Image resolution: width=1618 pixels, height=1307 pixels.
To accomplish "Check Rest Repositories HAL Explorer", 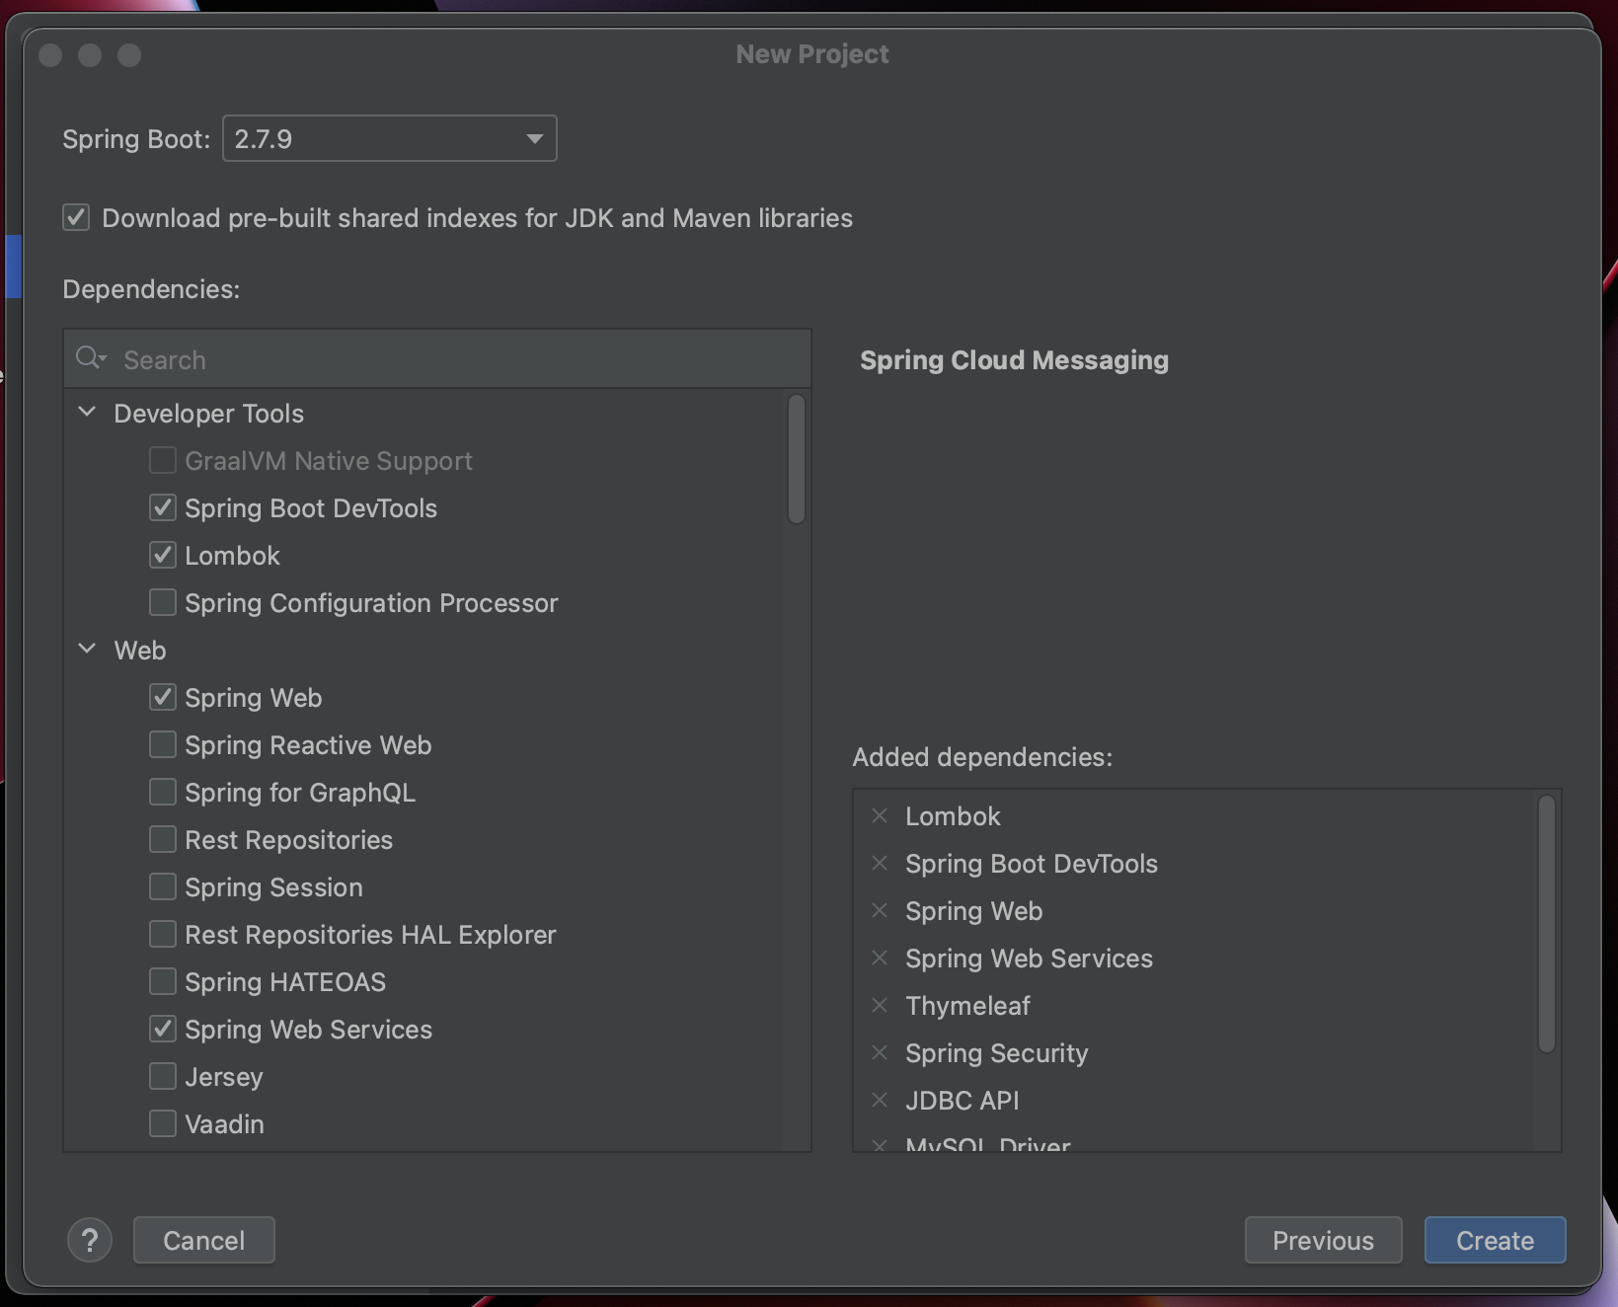I will 163,934.
